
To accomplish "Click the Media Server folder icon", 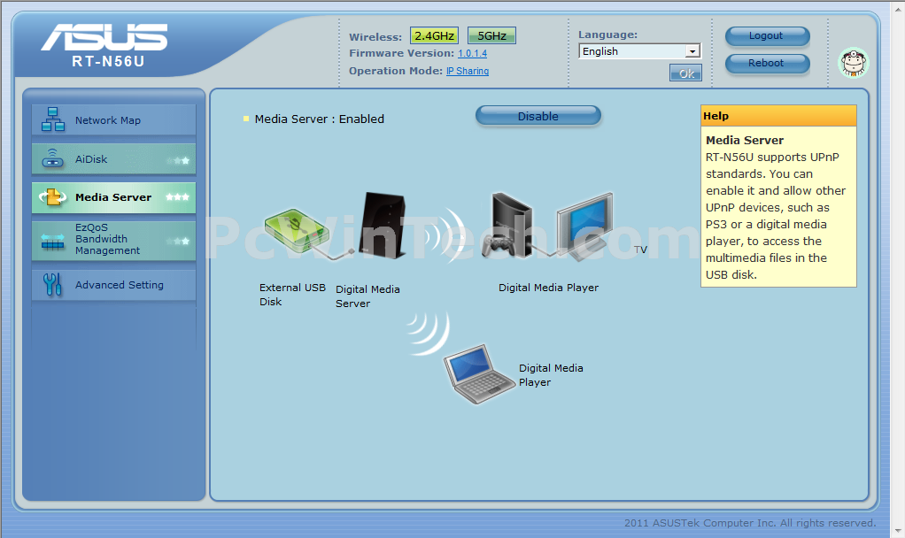I will tap(52, 197).
